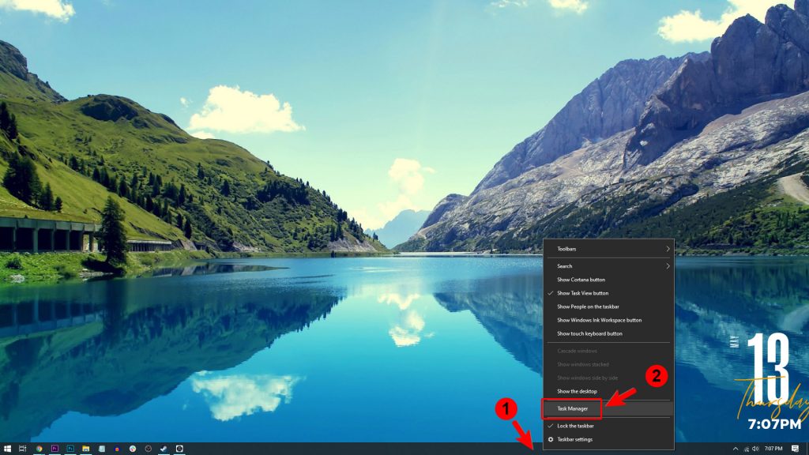Click the arrow next to Toolbars

(668, 249)
